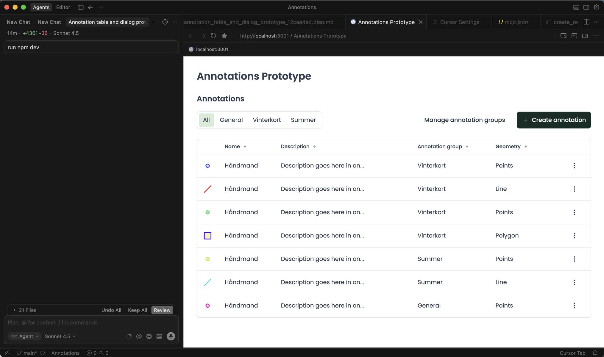Viewport: 604px width, 357px height.
Task: Click the microphone voice input icon
Action: pos(171,336)
